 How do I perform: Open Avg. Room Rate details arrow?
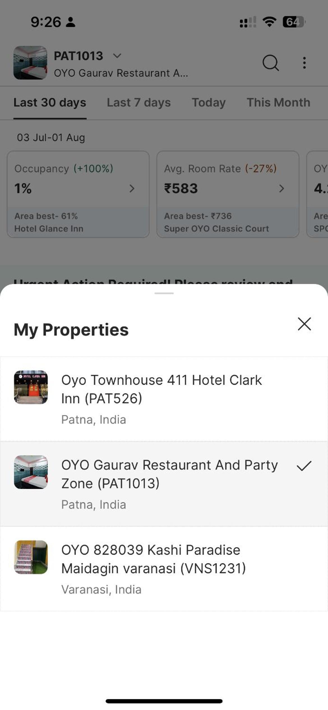point(281,188)
